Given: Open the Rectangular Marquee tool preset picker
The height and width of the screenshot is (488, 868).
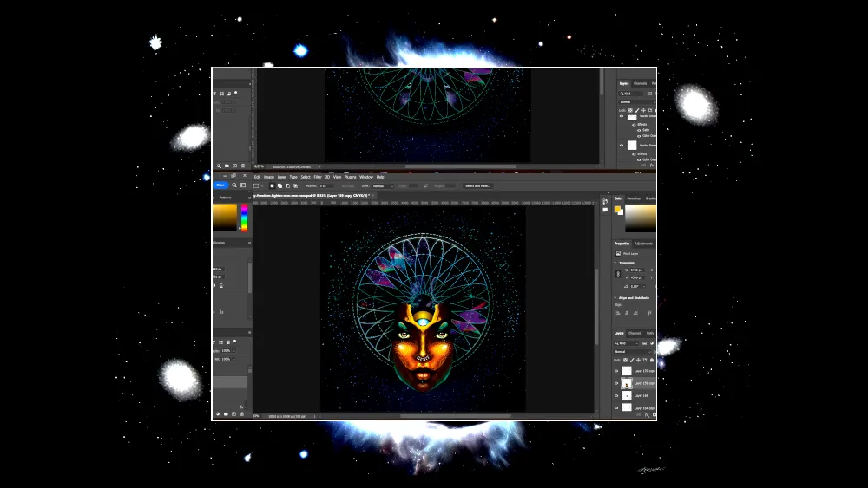Looking at the screenshot, I should [258, 185].
